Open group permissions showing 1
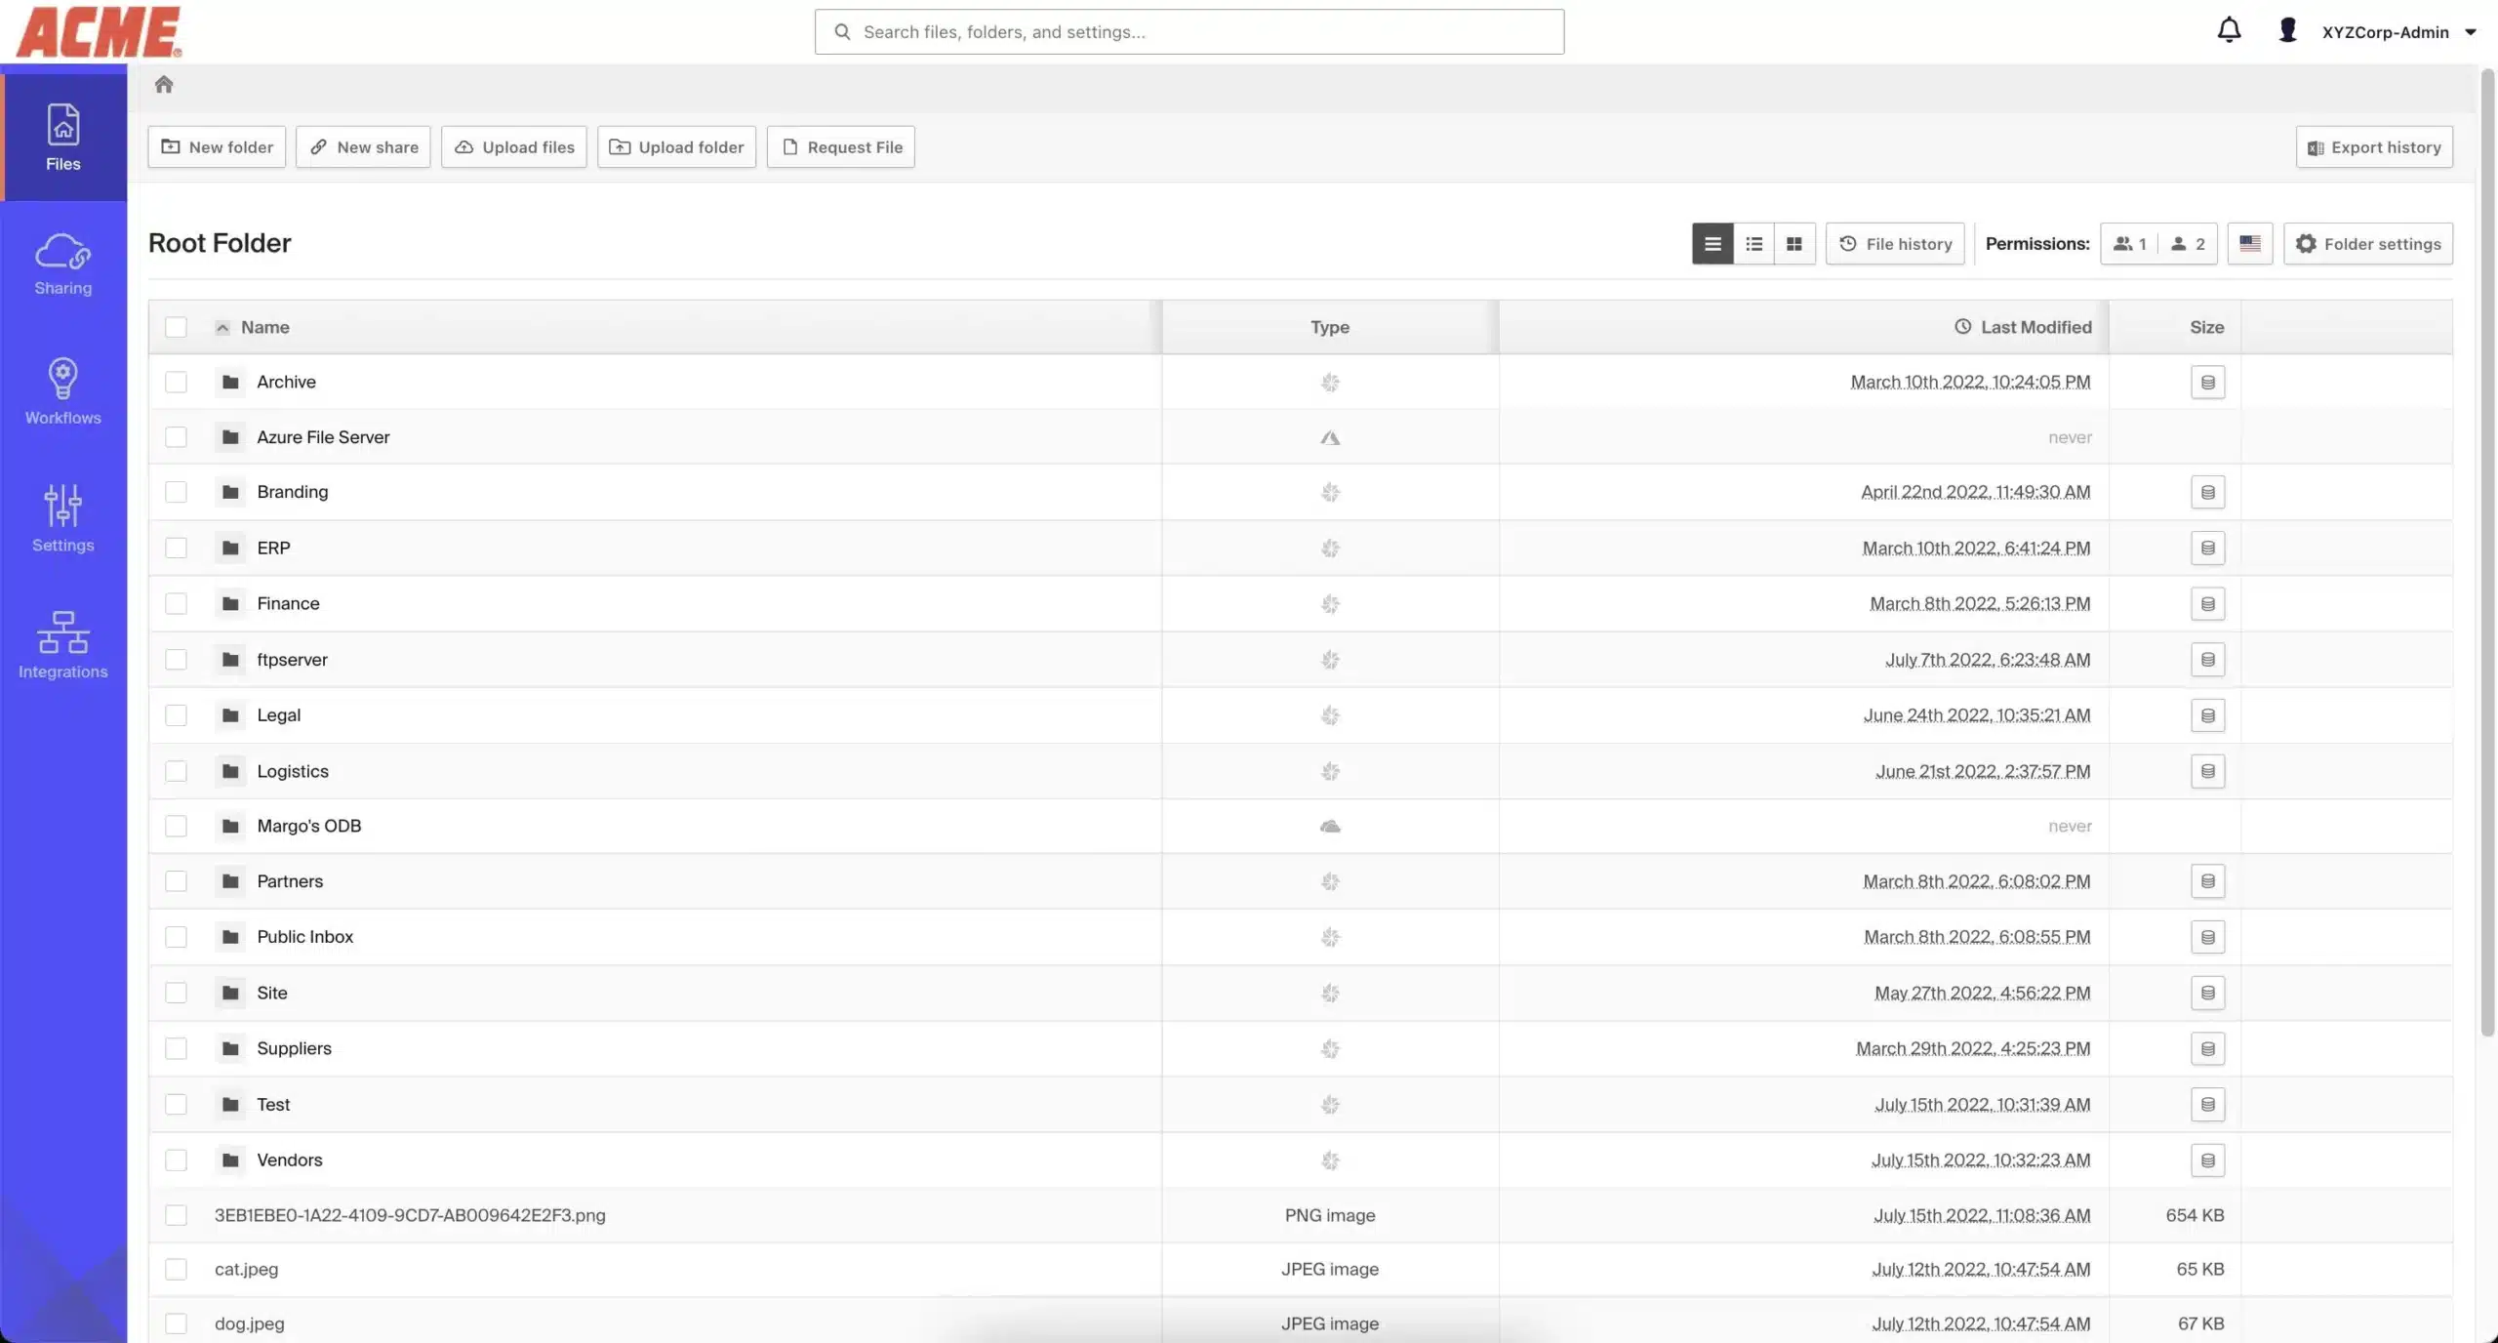The width and height of the screenshot is (2498, 1343). click(x=2130, y=244)
